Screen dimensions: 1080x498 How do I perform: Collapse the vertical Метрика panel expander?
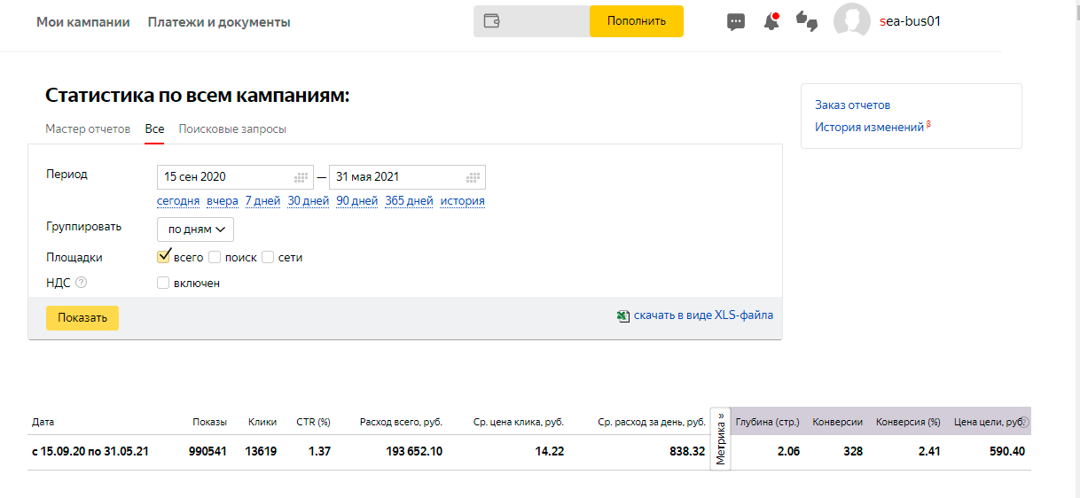tap(721, 439)
